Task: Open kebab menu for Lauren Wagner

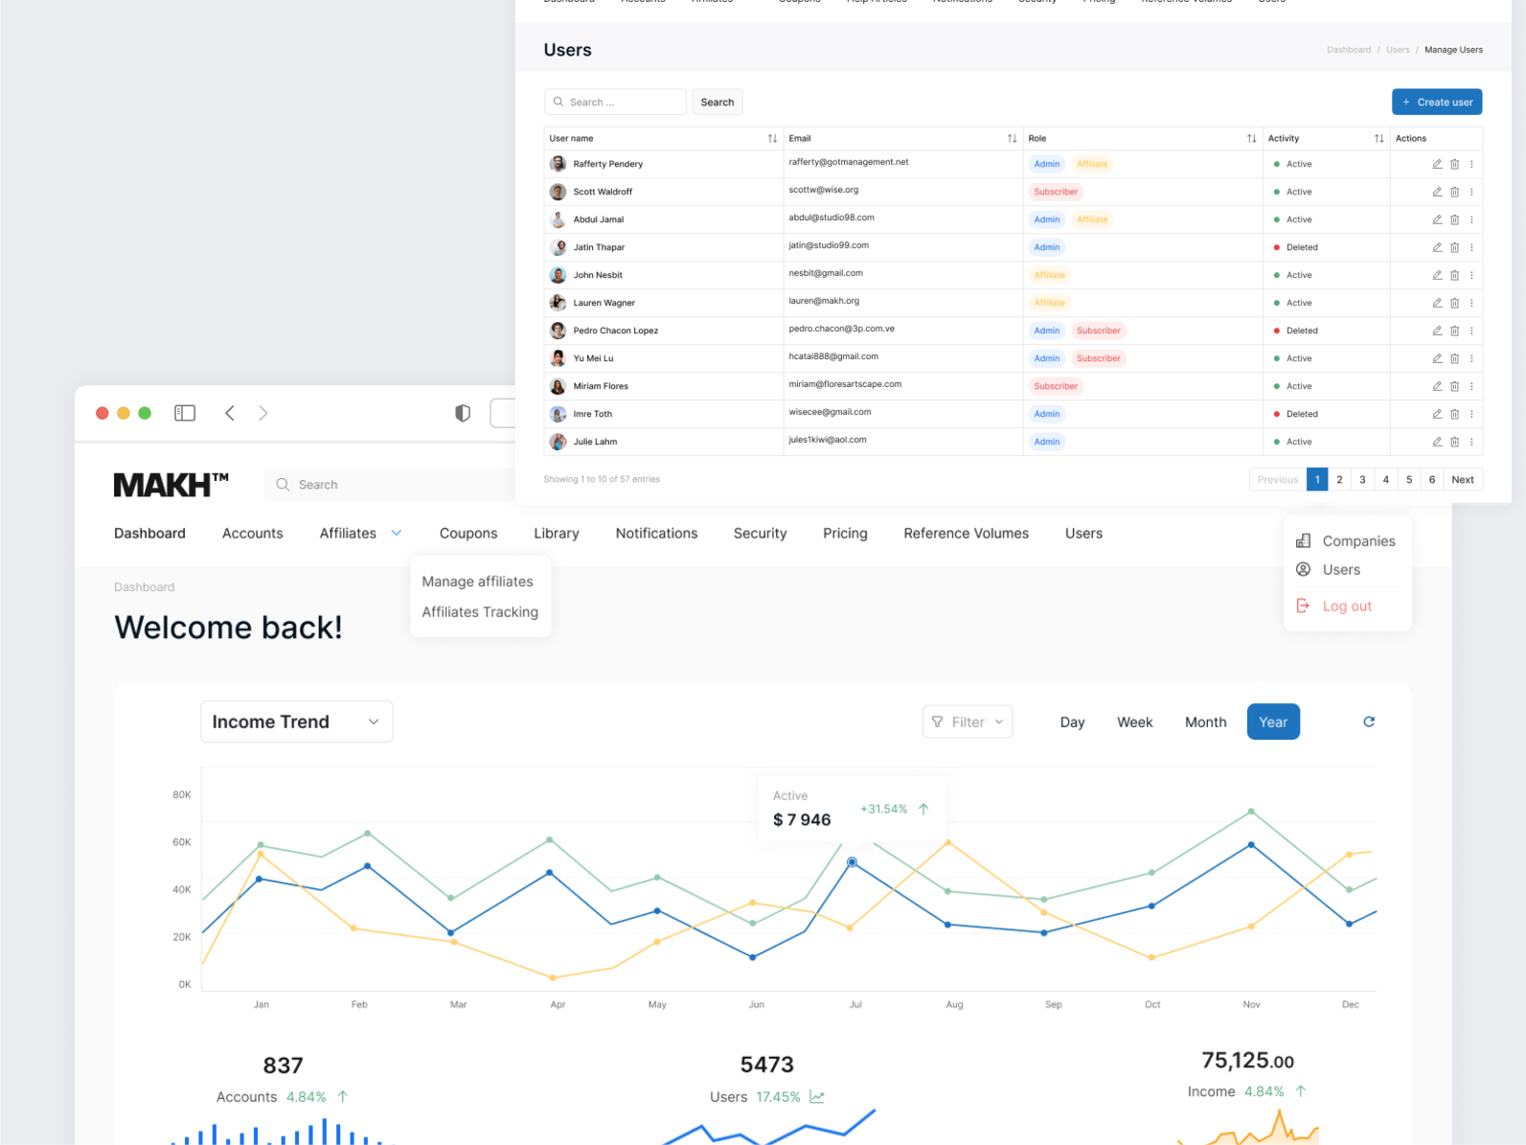Action: pos(1471,303)
